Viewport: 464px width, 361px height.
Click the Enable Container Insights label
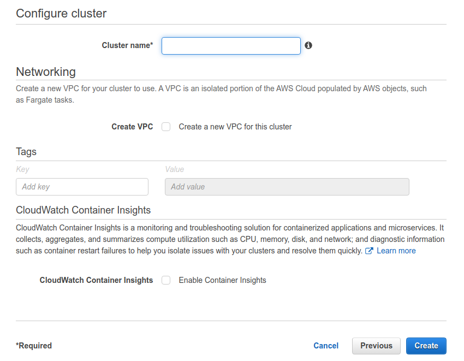(222, 280)
